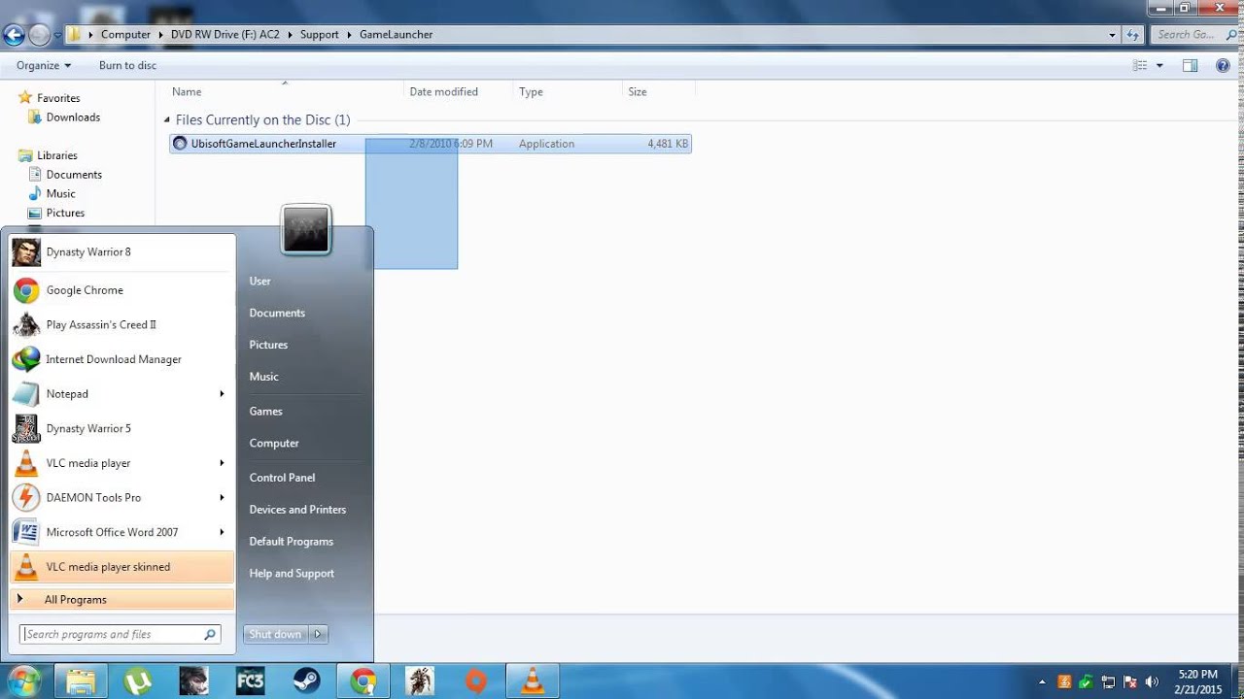
Task: Open Control Panel
Action: (282, 478)
